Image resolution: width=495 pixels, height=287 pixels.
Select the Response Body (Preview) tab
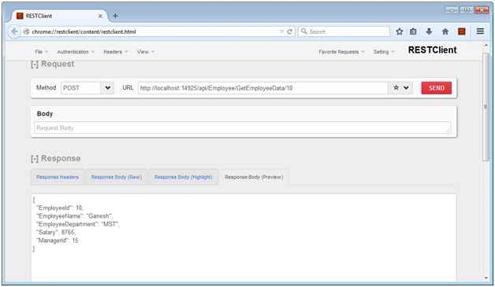coord(254,177)
